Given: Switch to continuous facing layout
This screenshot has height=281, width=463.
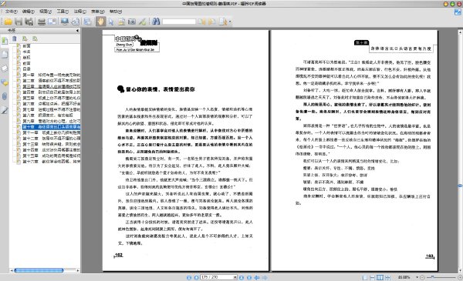Looking at the screenshot, I should 387,277.
